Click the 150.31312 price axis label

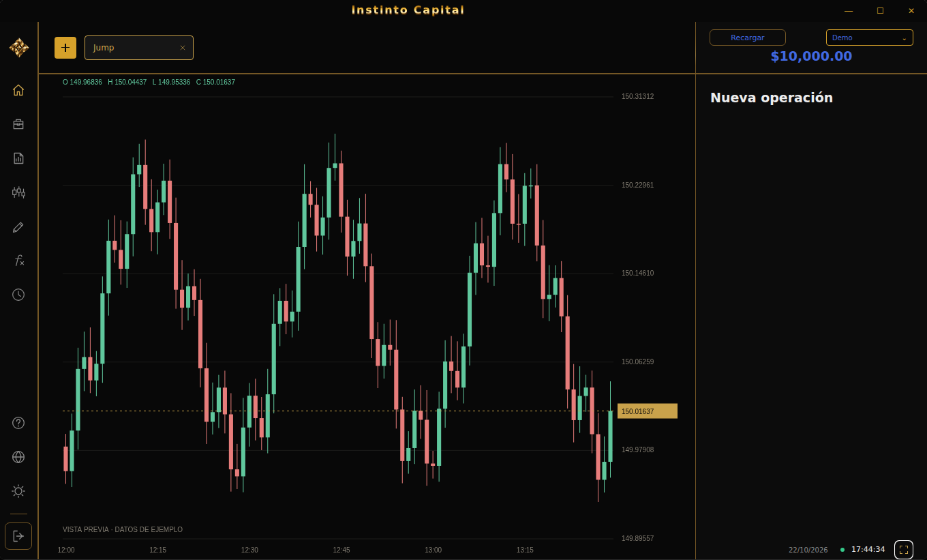(638, 96)
